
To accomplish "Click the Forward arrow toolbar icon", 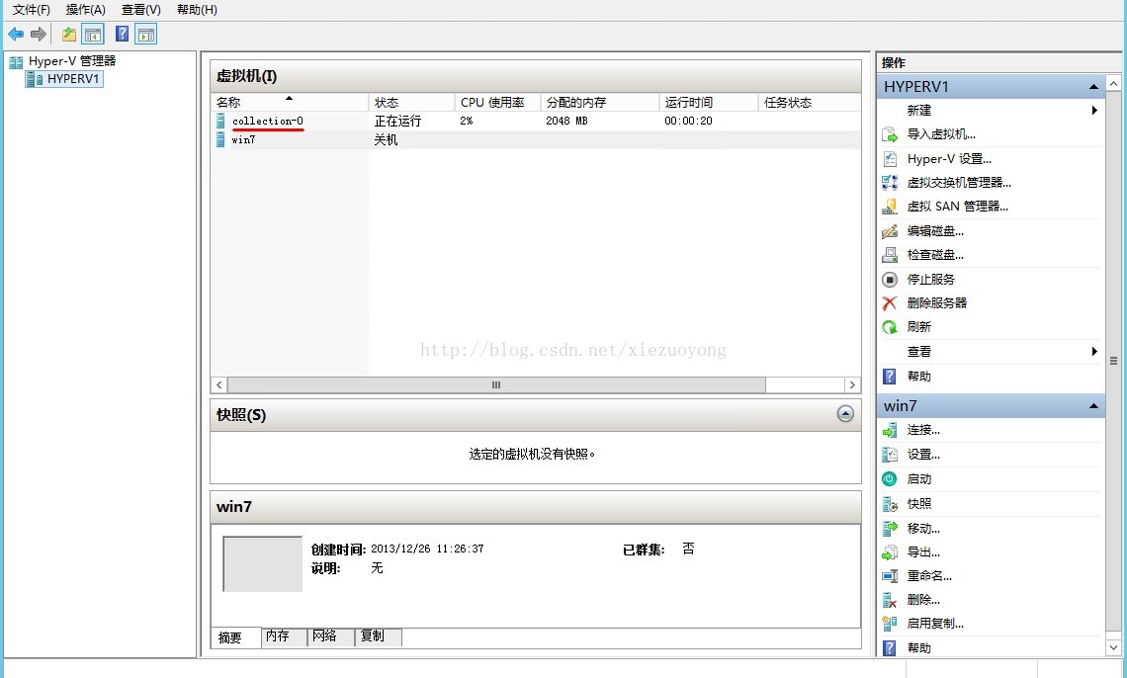I will pos(39,34).
